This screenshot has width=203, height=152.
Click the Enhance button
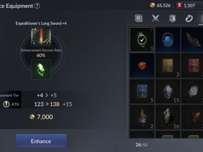coord(41,141)
